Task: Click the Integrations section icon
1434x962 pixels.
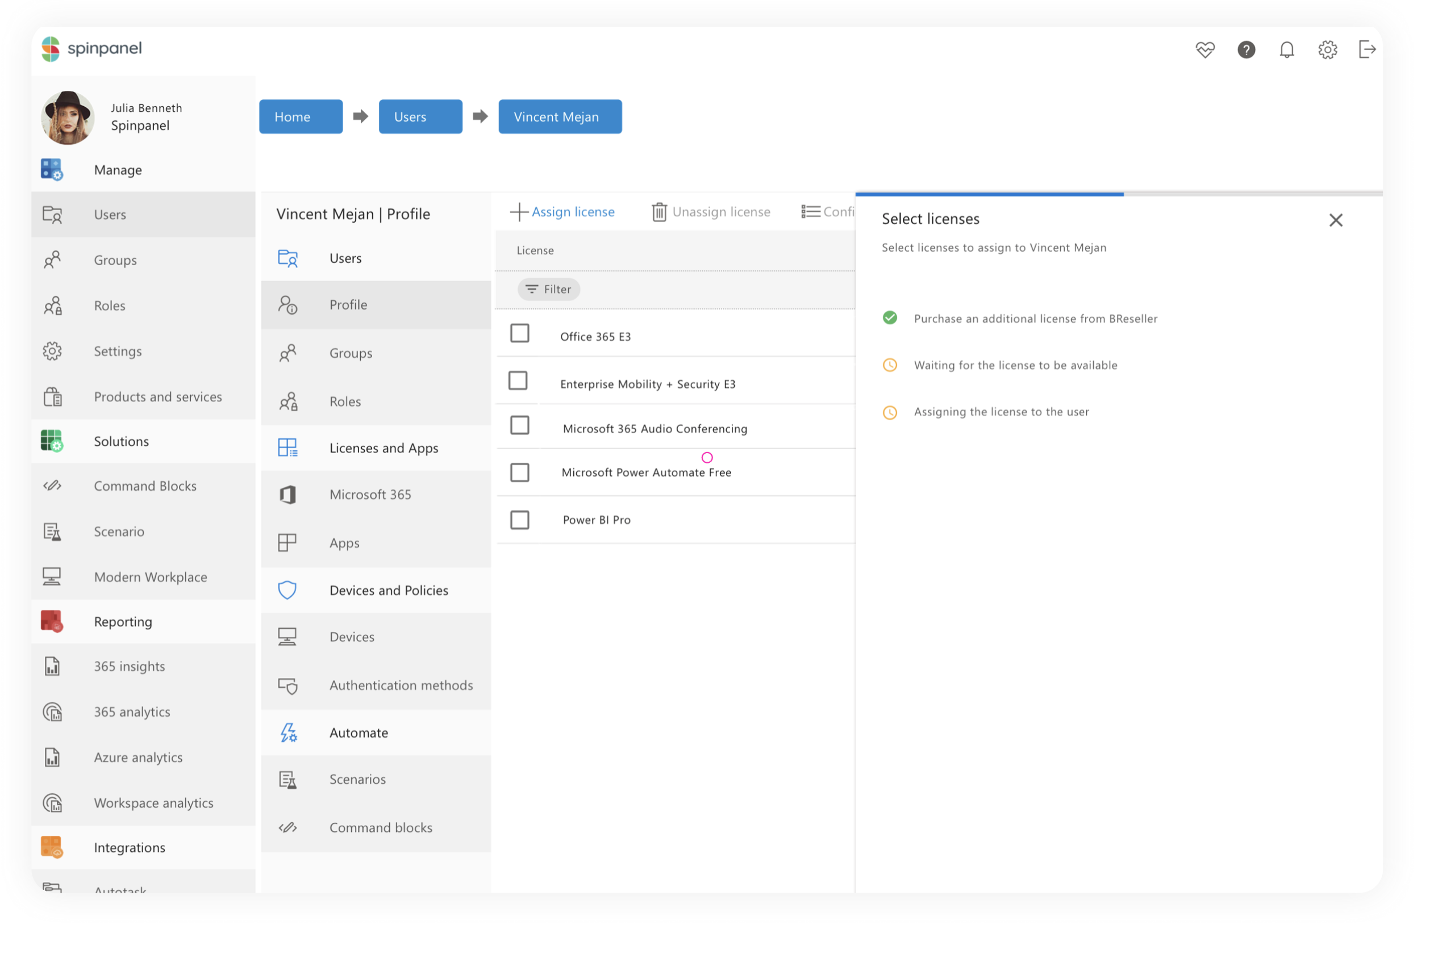Action: coord(52,847)
